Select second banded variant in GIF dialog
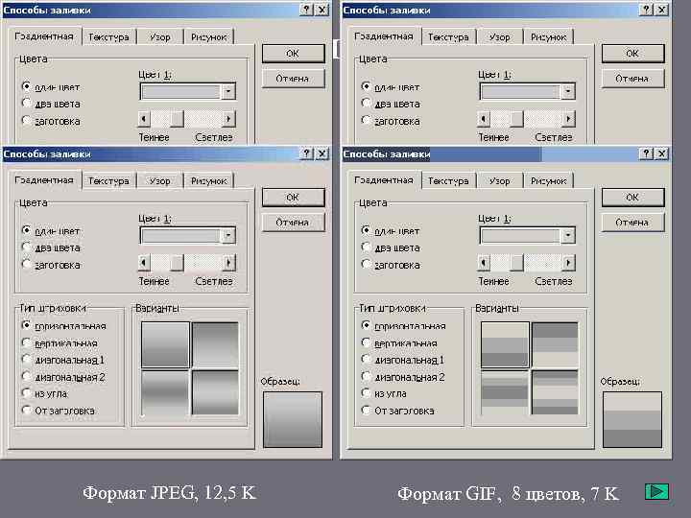 point(555,345)
